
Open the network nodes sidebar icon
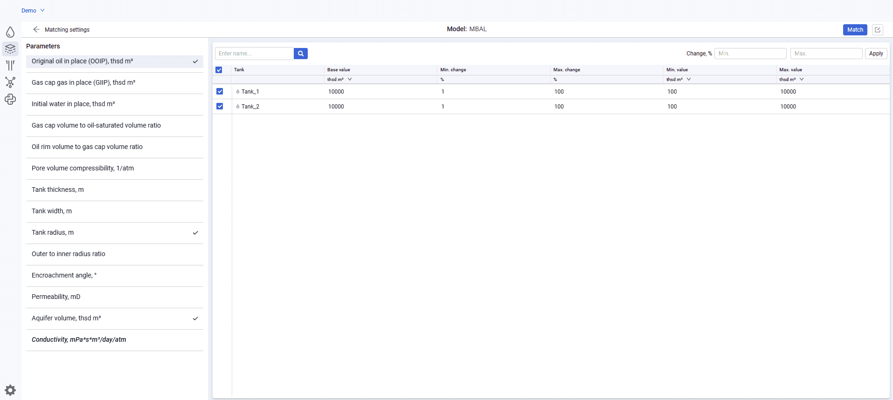tap(10, 82)
